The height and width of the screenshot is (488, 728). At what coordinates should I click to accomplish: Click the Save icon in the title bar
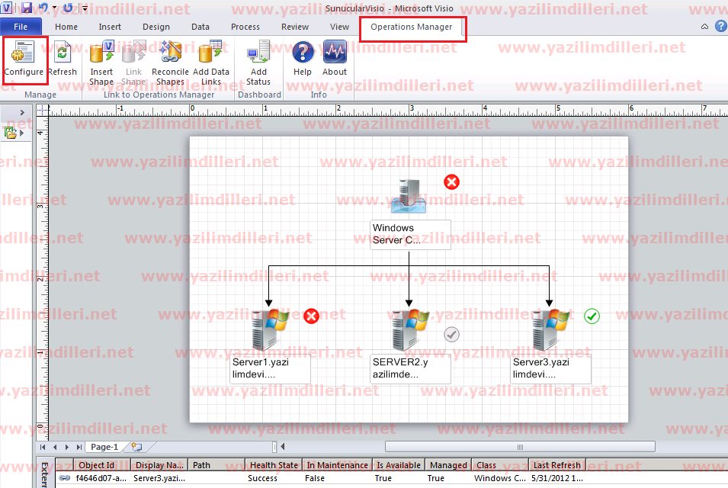27,8
